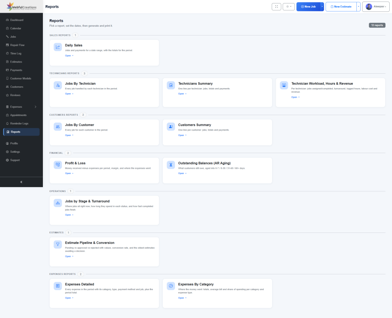The width and height of the screenshot is (392, 318).
Task: Click the Expenses By Category pie icon
Action: click(x=171, y=286)
